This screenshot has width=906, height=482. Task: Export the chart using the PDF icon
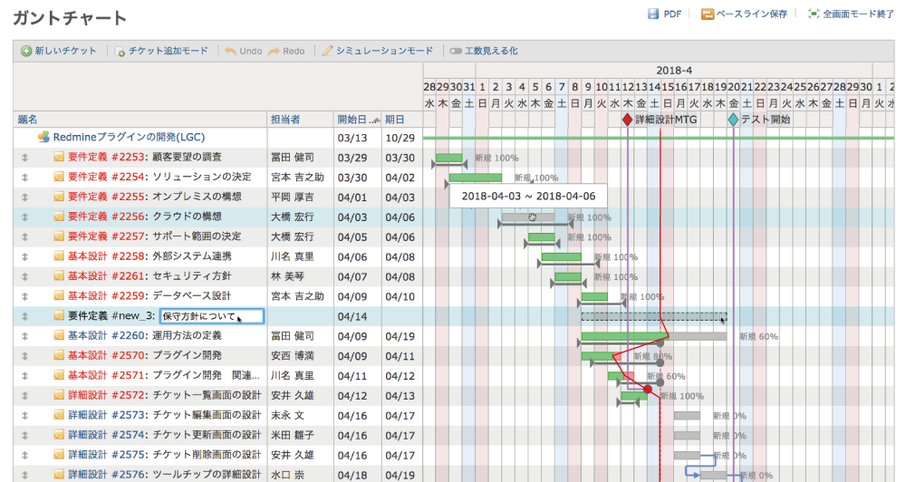click(653, 14)
